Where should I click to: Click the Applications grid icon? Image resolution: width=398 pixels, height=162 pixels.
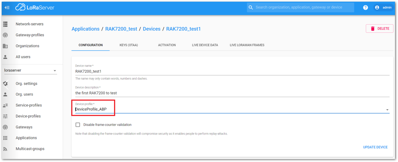coord(5,138)
